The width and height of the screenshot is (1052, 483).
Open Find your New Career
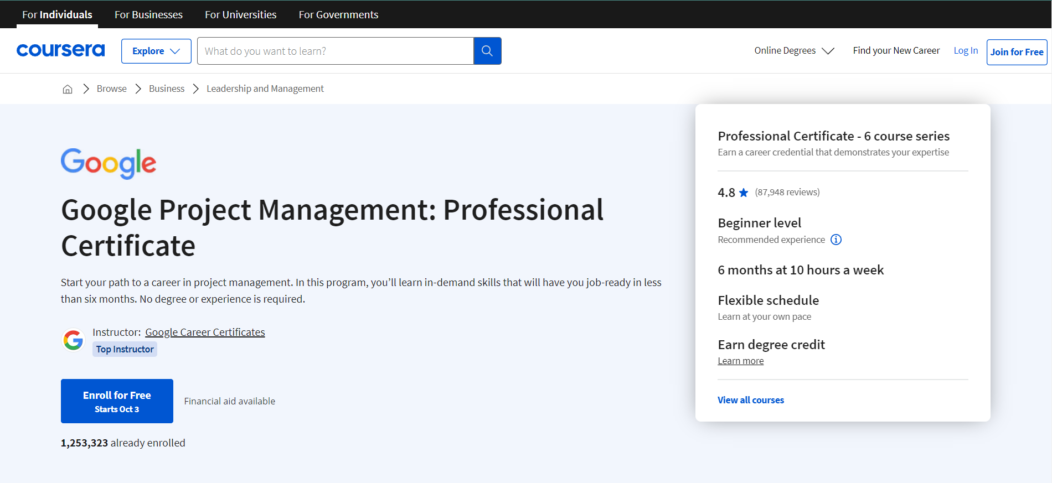[x=896, y=50]
